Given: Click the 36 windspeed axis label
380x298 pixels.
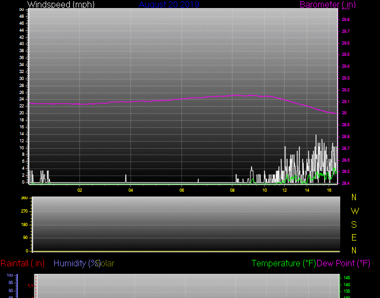Looking at the screenshot, I should click(21, 57).
